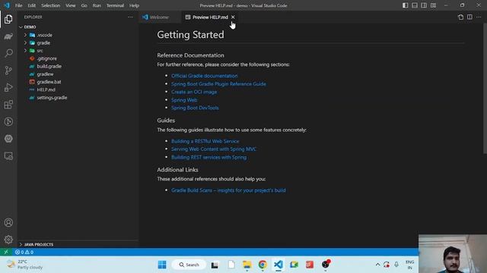
Task: Open the settings.gradle file
Action: tap(52, 98)
